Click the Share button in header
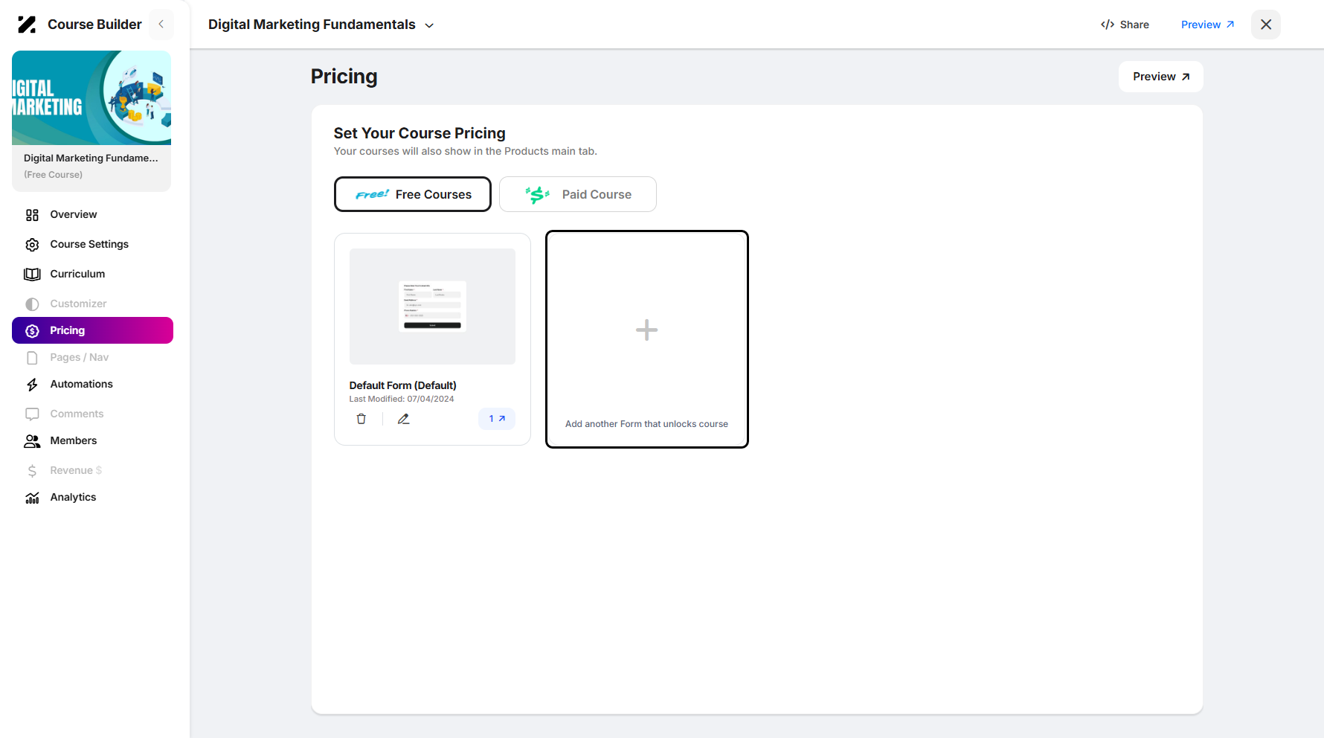This screenshot has width=1324, height=738. [1125, 25]
